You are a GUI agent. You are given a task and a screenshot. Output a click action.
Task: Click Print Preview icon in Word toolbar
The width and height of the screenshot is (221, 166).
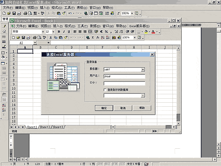point(30,13)
